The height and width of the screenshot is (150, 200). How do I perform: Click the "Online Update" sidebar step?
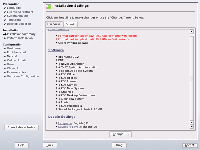click(17, 60)
